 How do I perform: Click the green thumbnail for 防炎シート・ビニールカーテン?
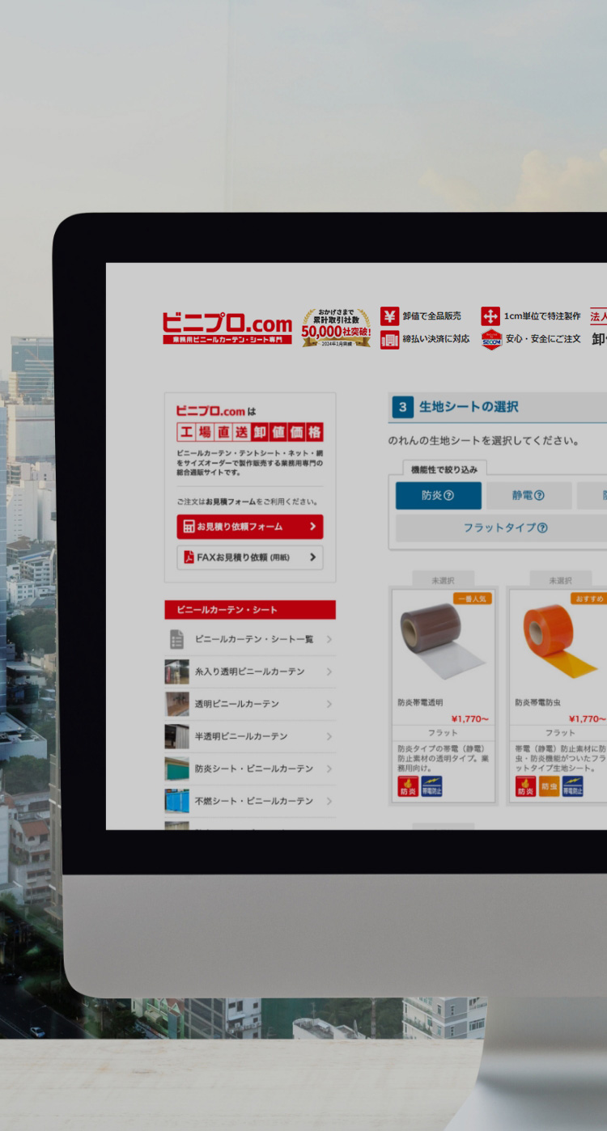[x=176, y=769]
